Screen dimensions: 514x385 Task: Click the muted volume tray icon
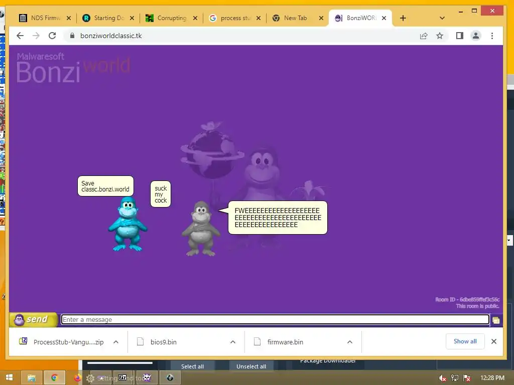click(x=443, y=378)
